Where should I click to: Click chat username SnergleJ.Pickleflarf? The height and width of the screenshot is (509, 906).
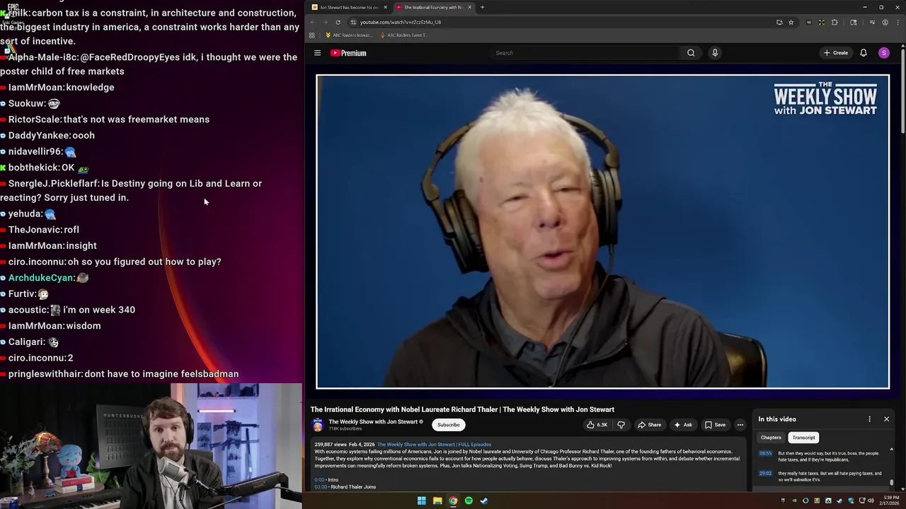[x=53, y=183]
